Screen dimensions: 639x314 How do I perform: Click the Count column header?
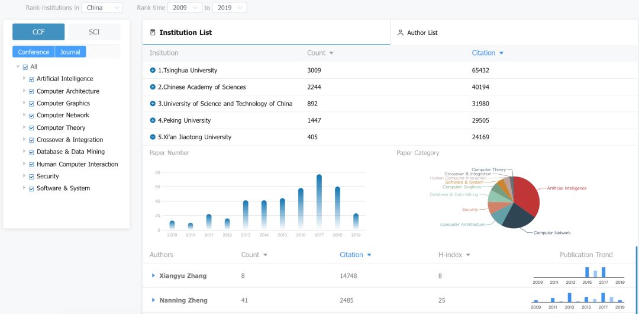coord(316,53)
